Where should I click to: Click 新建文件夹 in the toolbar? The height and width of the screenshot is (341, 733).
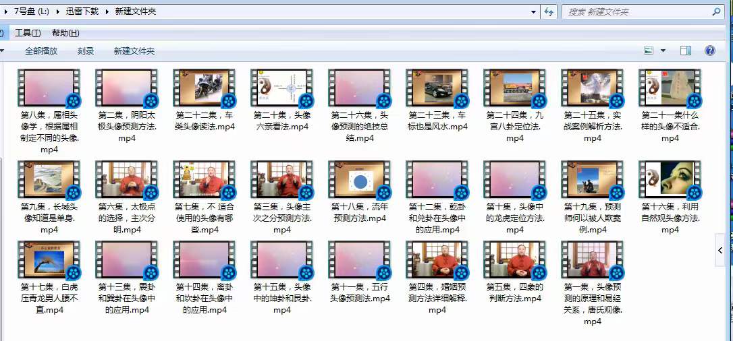[134, 51]
